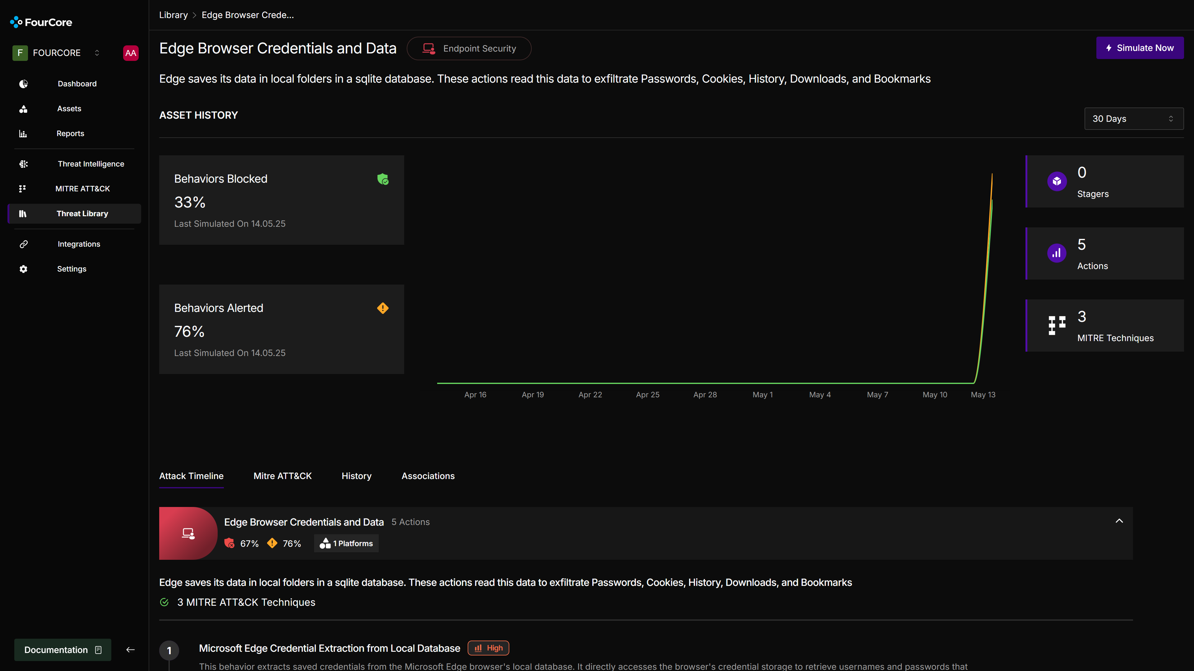Viewport: 1194px width, 671px height.
Task: Open the 30 Days range dropdown
Action: [1133, 119]
